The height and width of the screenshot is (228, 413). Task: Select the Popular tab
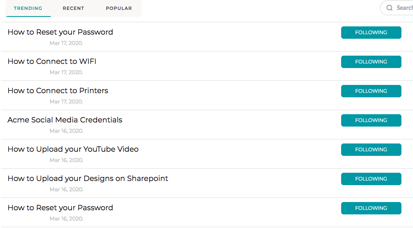(x=119, y=8)
